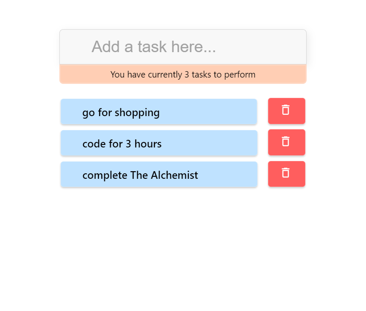Click the 'go for shopping' blue card
The width and height of the screenshot is (366, 311).
pos(159,111)
